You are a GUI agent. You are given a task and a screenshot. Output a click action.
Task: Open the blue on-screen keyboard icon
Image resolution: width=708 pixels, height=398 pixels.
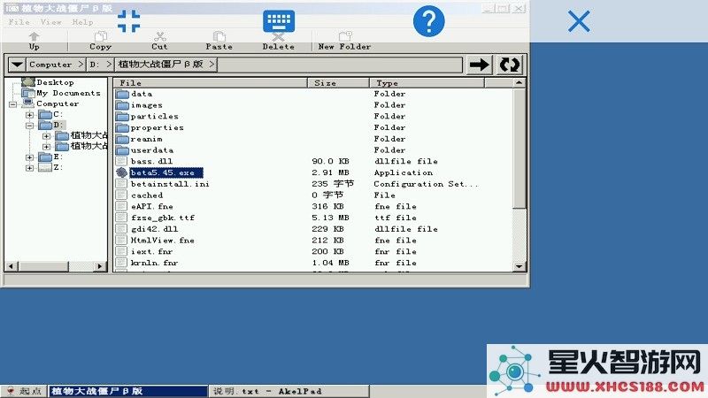(x=279, y=20)
